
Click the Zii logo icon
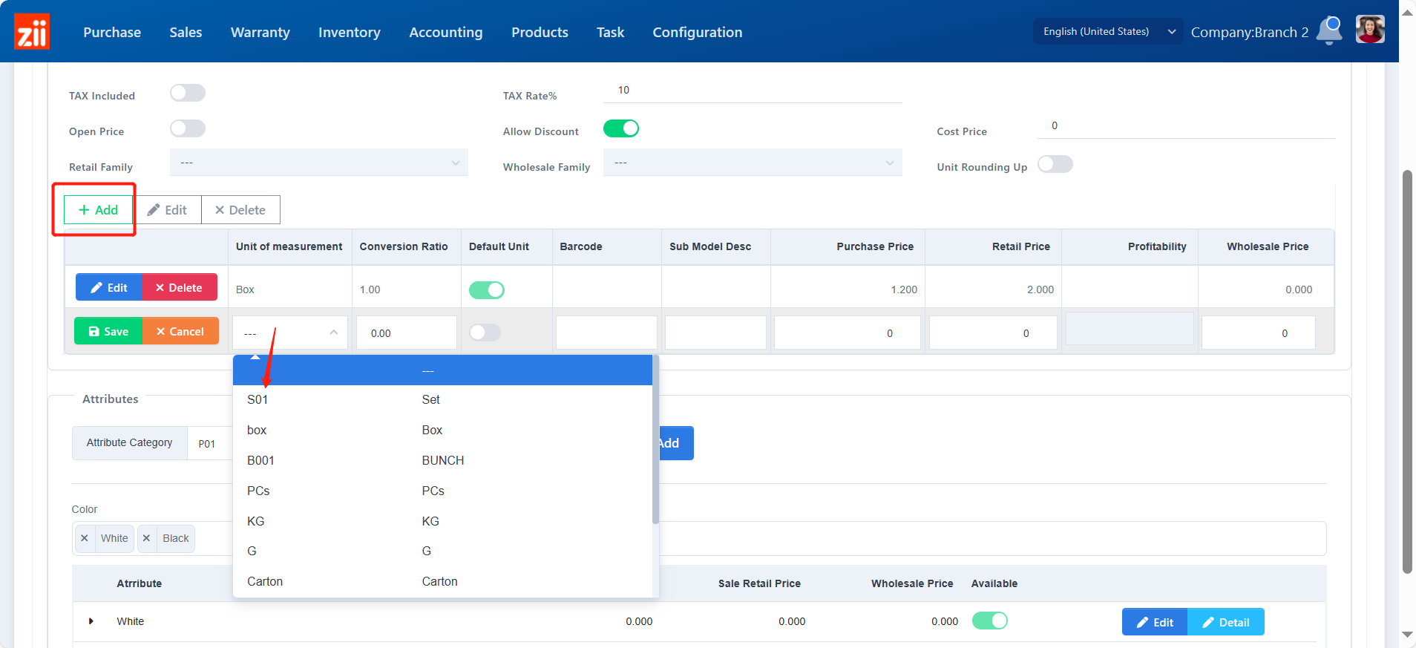pyautogui.click(x=32, y=32)
